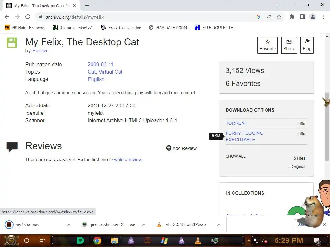Open the downloaded myfelix.exe item
Viewport: 330px width, 247px height.
tap(27, 224)
